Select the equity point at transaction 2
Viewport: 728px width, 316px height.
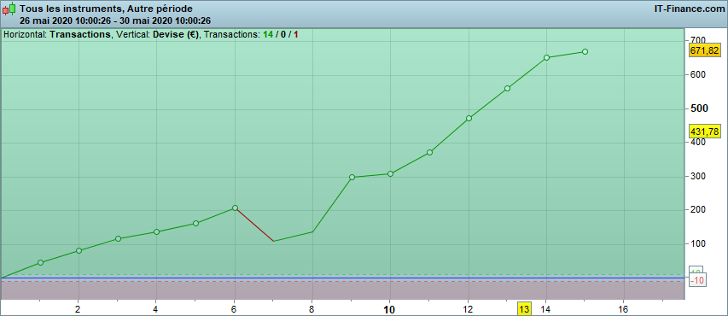79,250
